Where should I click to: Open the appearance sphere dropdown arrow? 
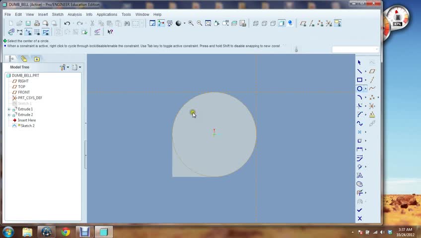coord(185,24)
